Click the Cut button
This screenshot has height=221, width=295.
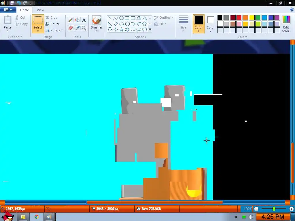point(20,18)
